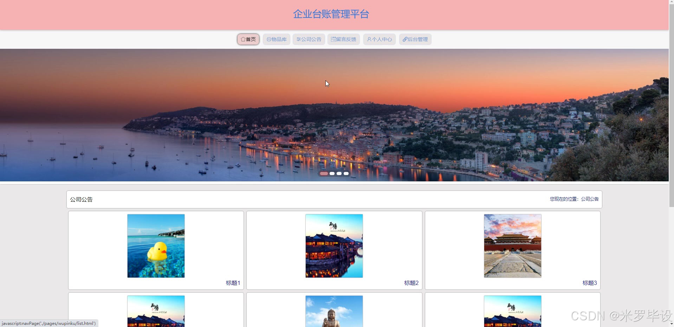
Task: Open the rubber duck announcement thumbnail
Action: (x=156, y=246)
